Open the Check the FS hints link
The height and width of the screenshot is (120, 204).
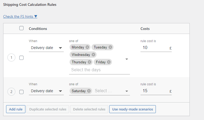[x=20, y=16]
